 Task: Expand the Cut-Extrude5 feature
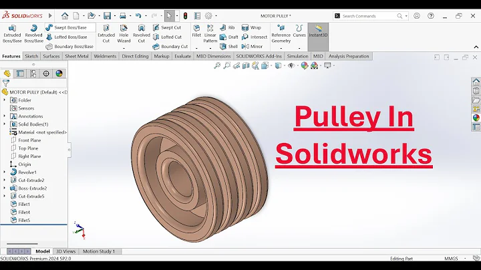[x=4, y=196]
